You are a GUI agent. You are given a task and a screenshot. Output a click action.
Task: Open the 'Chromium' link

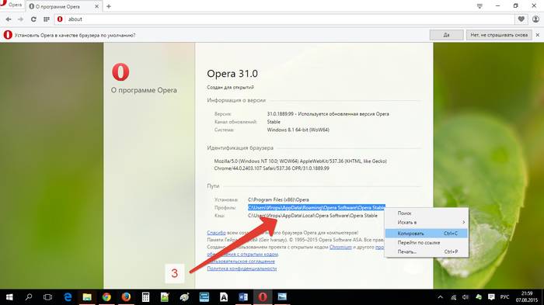(x=340, y=247)
